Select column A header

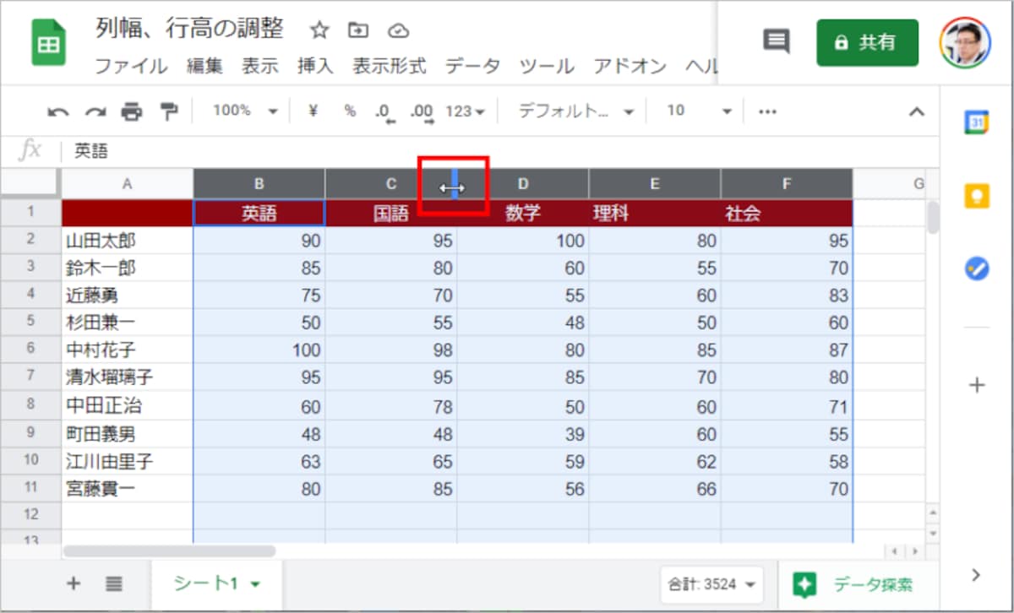point(128,183)
